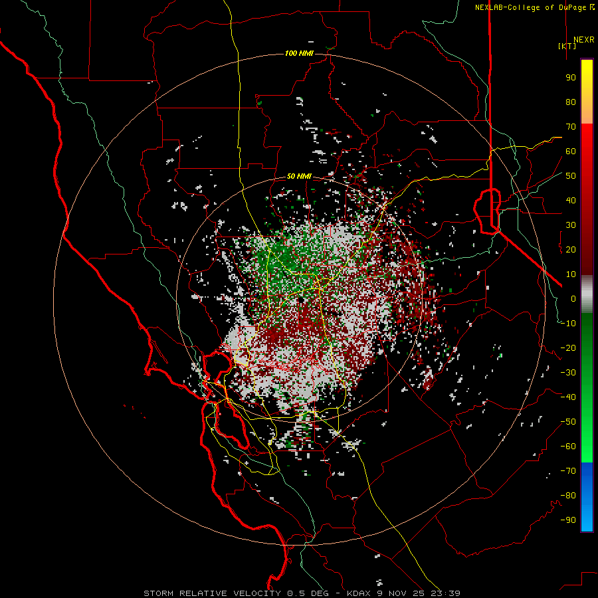Select the 10 value on velocity scale
The width and height of the screenshot is (598, 598).
pos(571,274)
